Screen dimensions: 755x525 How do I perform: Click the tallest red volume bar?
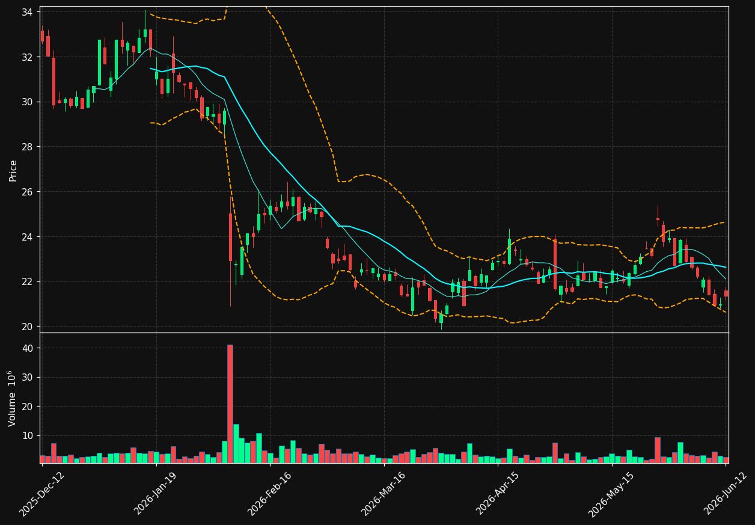coord(230,404)
